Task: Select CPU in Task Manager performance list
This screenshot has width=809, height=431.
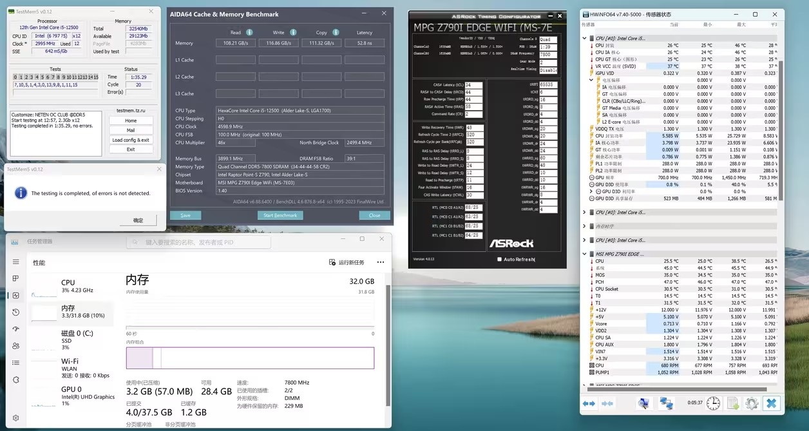Action: [68, 286]
